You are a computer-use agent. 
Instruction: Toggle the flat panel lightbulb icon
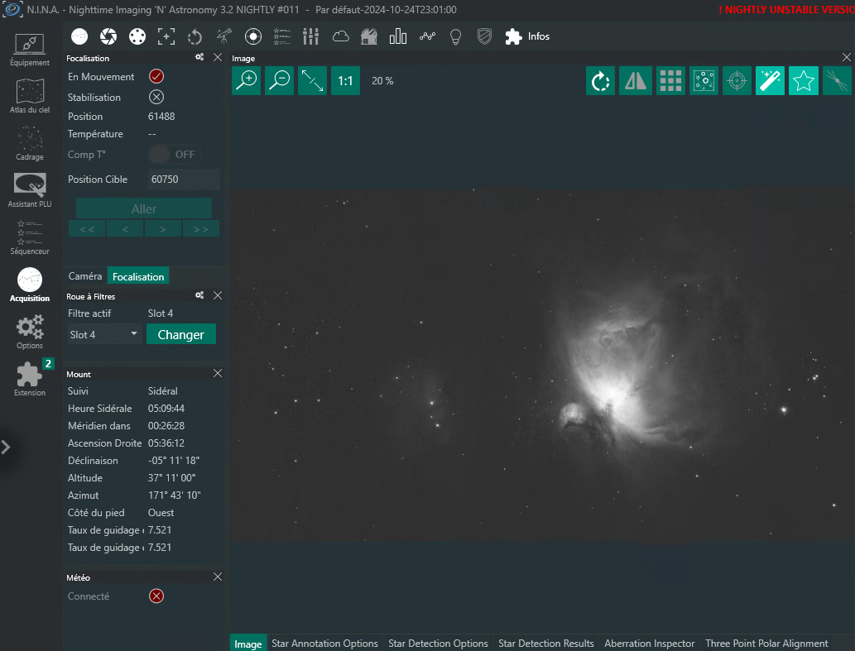[456, 36]
